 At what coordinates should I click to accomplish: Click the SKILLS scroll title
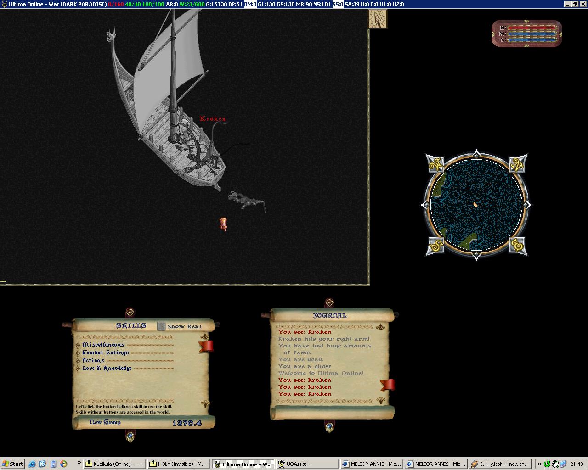pyautogui.click(x=131, y=325)
